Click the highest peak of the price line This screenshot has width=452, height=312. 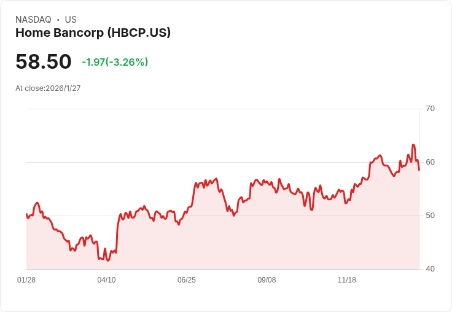pos(413,145)
